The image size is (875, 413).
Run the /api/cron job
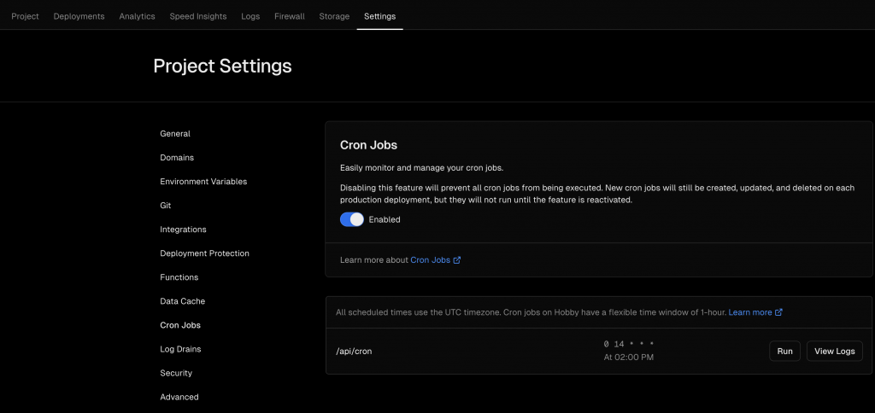784,351
